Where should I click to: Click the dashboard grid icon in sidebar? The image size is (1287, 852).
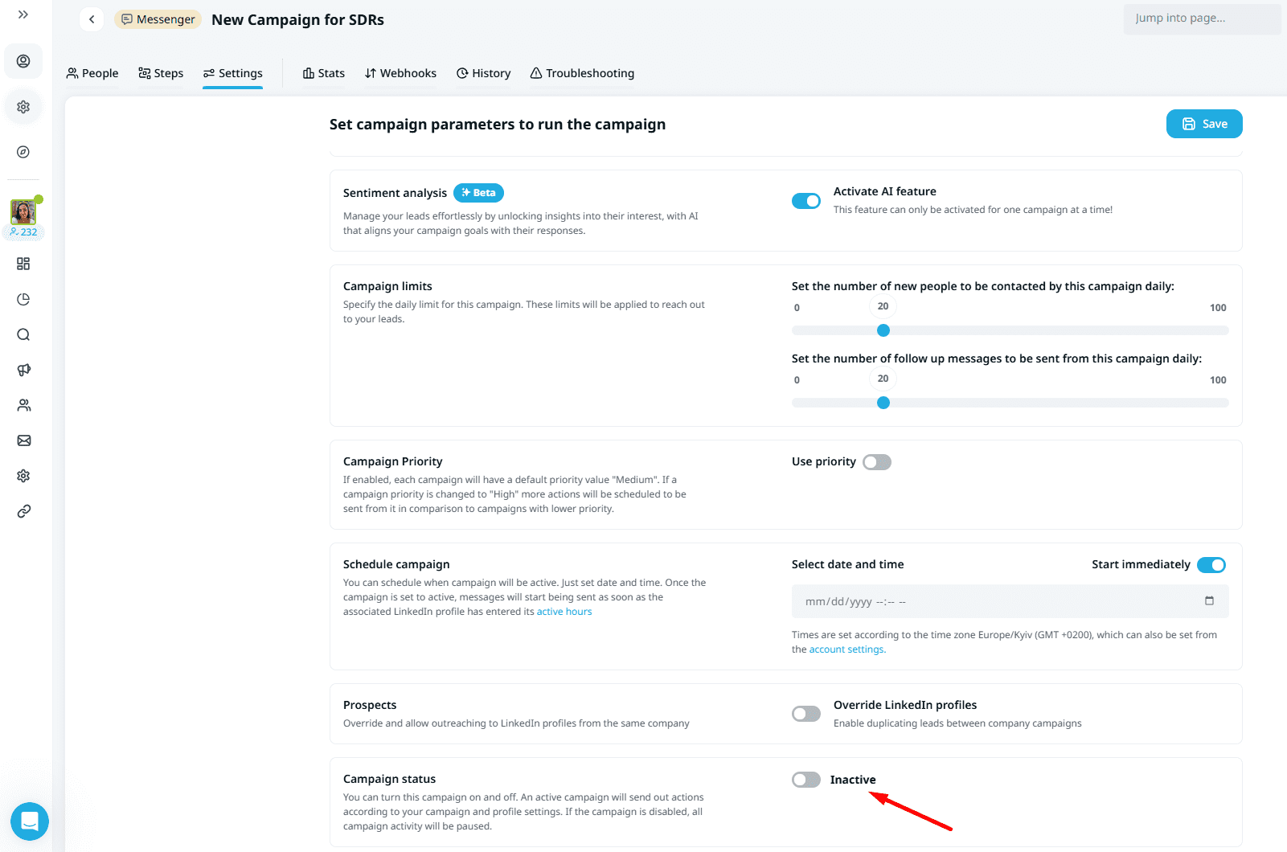[x=23, y=264]
